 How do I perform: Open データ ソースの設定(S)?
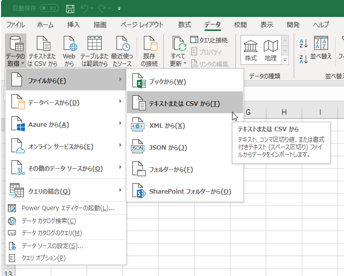point(66,246)
